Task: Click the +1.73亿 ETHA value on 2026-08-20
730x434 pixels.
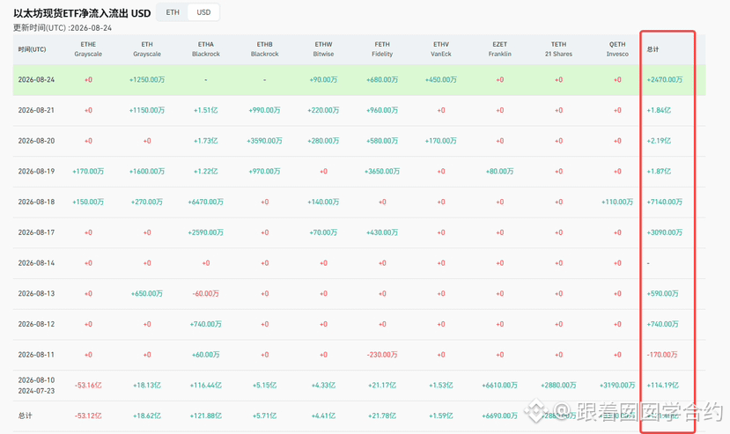Action: (206, 141)
